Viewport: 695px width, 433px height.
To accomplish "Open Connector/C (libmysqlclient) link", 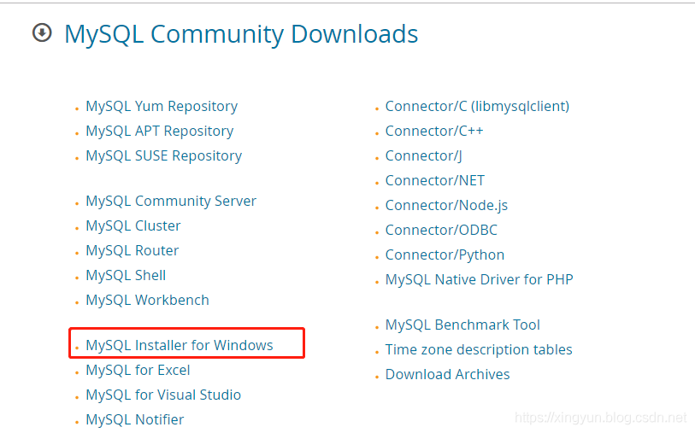I will tap(477, 107).
